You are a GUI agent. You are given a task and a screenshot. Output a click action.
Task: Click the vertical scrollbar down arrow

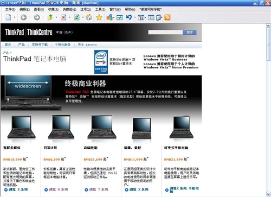[268, 194]
